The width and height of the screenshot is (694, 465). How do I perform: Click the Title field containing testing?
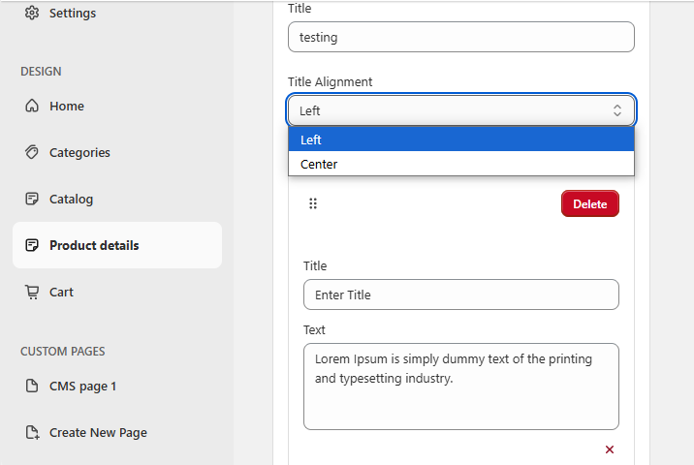point(461,37)
